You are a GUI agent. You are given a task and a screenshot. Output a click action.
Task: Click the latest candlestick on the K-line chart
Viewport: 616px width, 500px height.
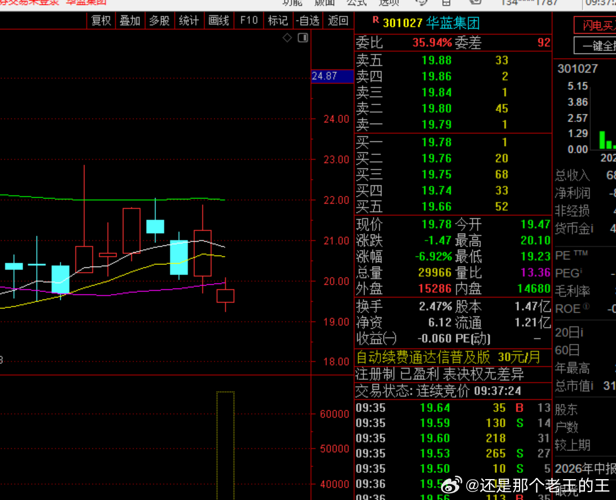(226, 295)
